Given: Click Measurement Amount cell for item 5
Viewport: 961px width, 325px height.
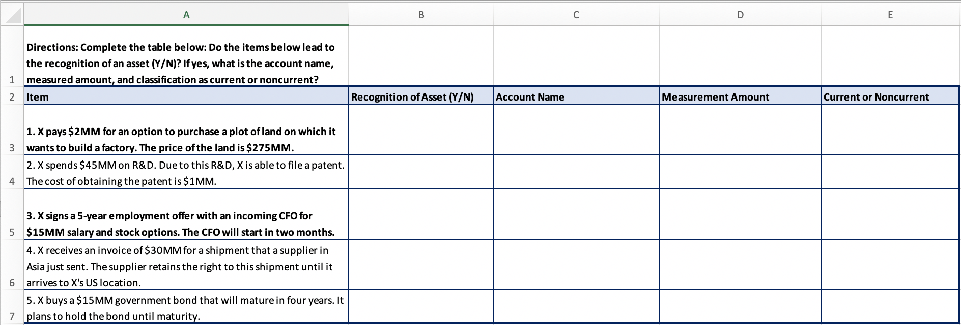Looking at the screenshot, I should 740,307.
